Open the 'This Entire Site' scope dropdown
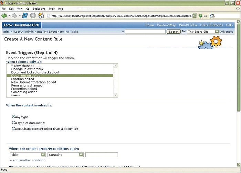 pyautogui.click(x=217, y=32)
